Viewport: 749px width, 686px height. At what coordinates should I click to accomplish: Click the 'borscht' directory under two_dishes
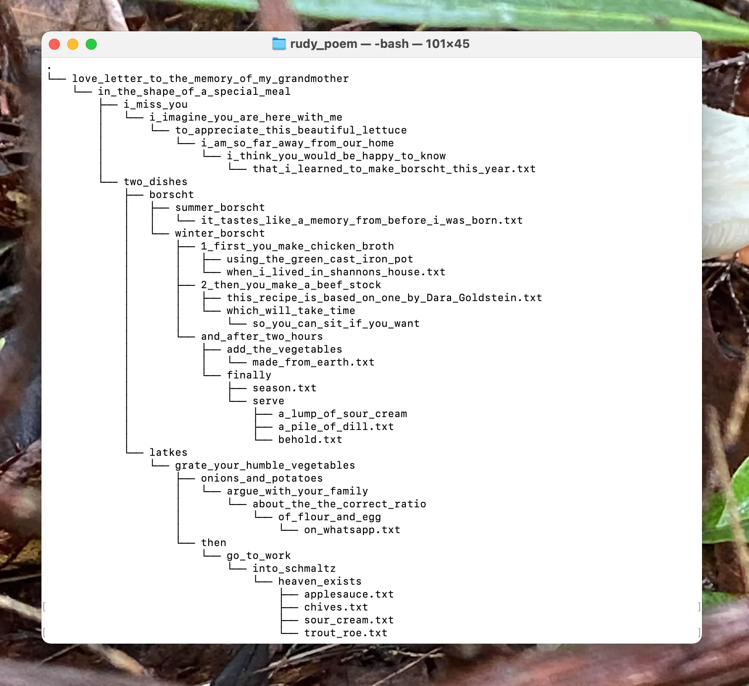coord(172,195)
